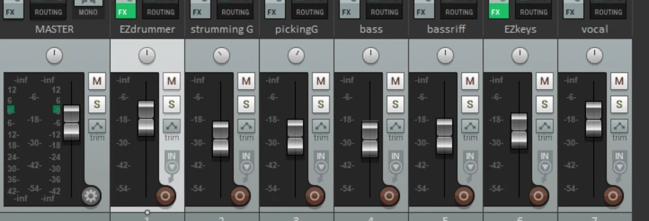Open vocal track envelope trim icon
Screen dimensions: 649x221
(619, 126)
